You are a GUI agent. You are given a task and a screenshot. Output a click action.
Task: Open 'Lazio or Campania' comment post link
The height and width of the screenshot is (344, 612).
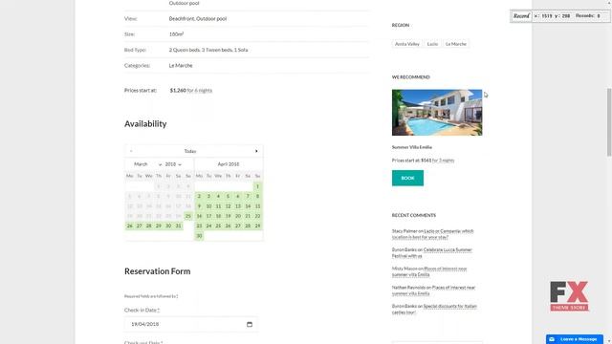(433, 234)
